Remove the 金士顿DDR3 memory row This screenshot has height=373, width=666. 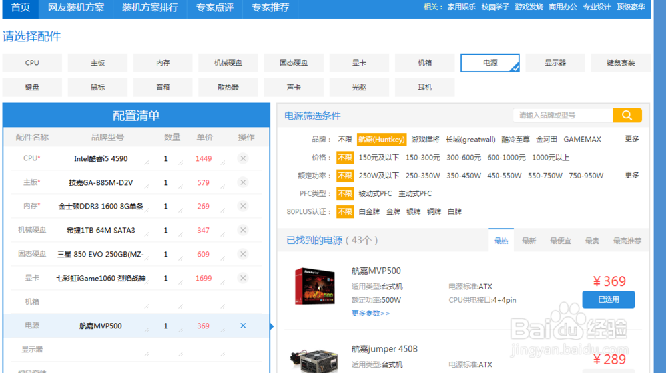pyautogui.click(x=243, y=206)
